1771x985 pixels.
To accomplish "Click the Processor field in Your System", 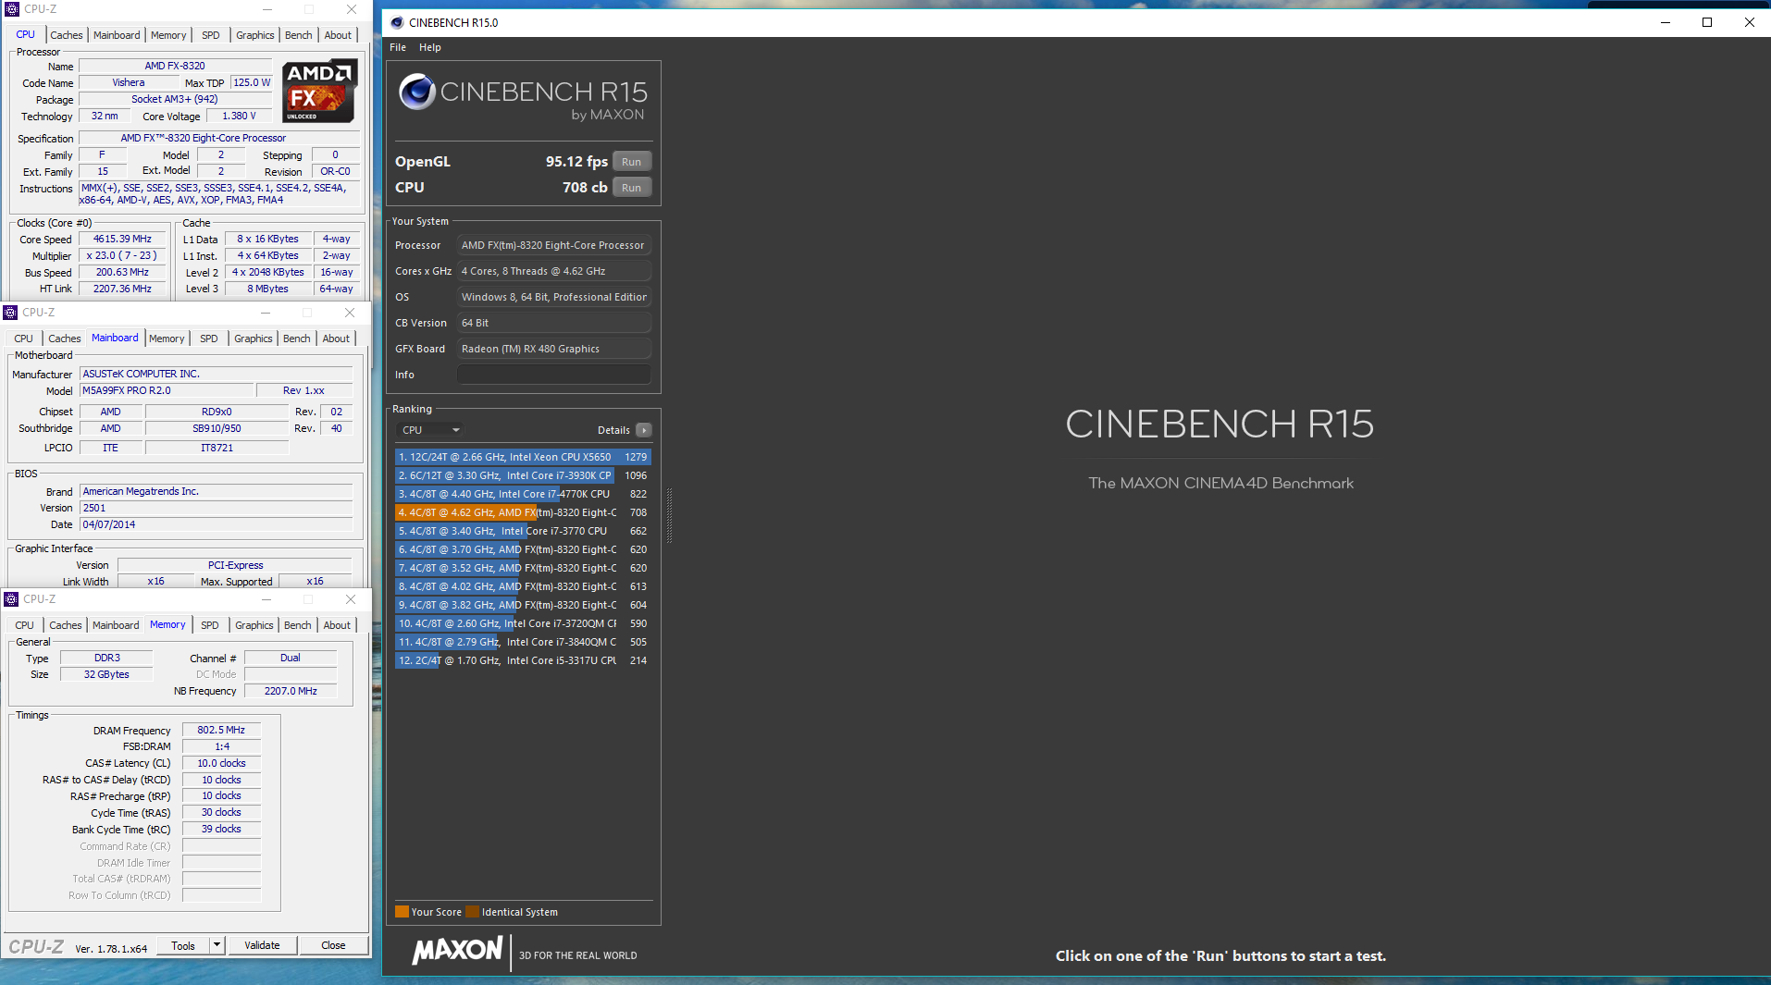I will click(554, 245).
